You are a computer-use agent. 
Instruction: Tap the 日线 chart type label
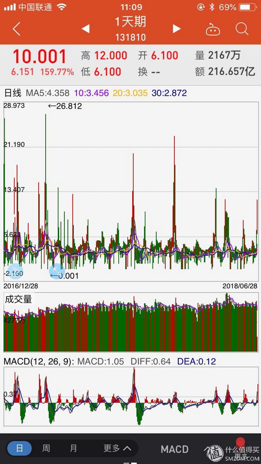pos(13,93)
